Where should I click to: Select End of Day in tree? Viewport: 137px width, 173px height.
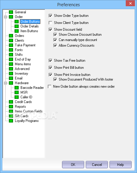23,59
